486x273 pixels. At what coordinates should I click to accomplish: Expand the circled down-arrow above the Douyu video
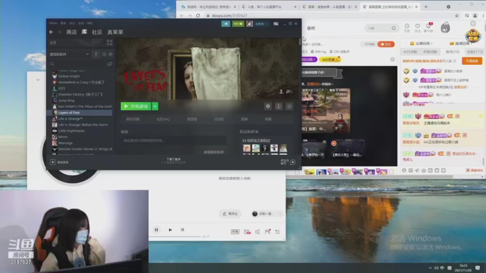[x=392, y=59]
